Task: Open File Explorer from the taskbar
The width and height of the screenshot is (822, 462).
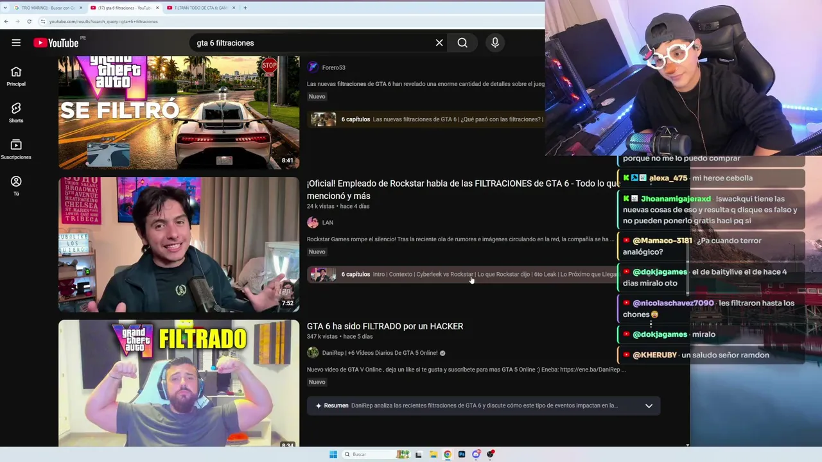Action: click(x=433, y=454)
